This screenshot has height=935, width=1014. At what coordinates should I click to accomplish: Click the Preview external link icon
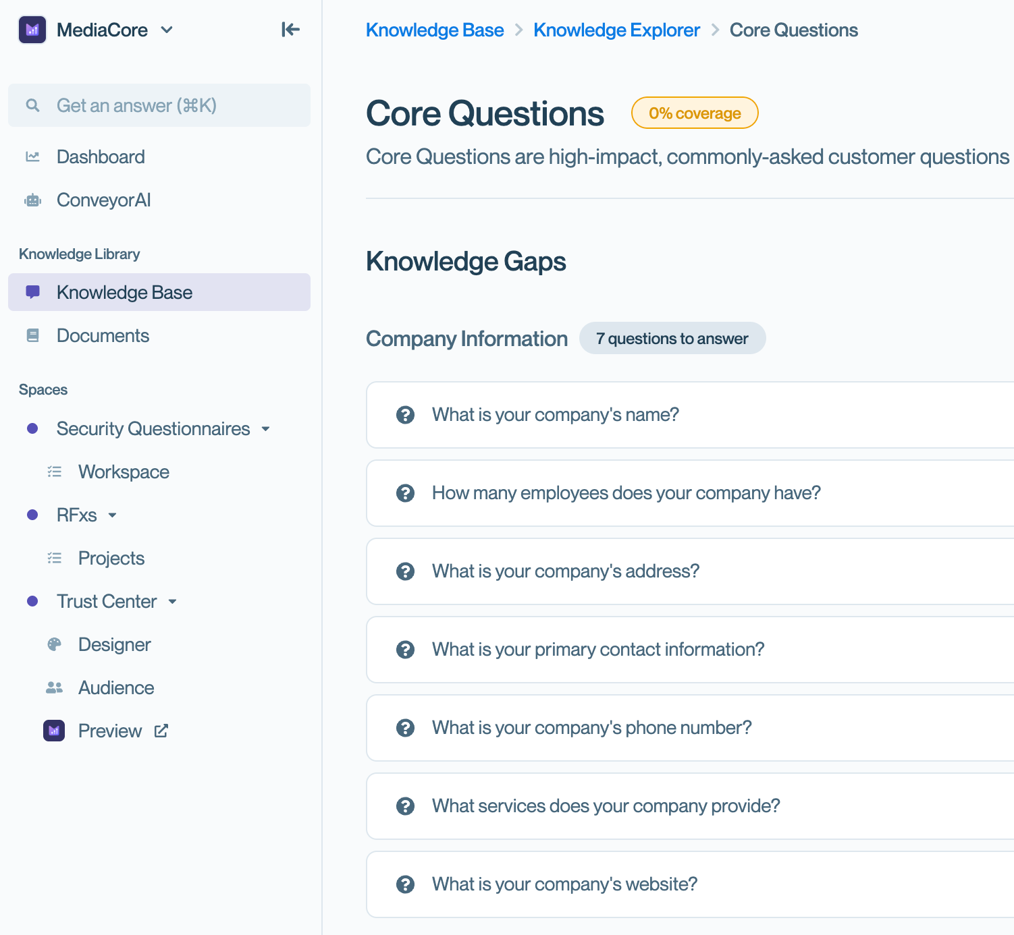pos(161,731)
